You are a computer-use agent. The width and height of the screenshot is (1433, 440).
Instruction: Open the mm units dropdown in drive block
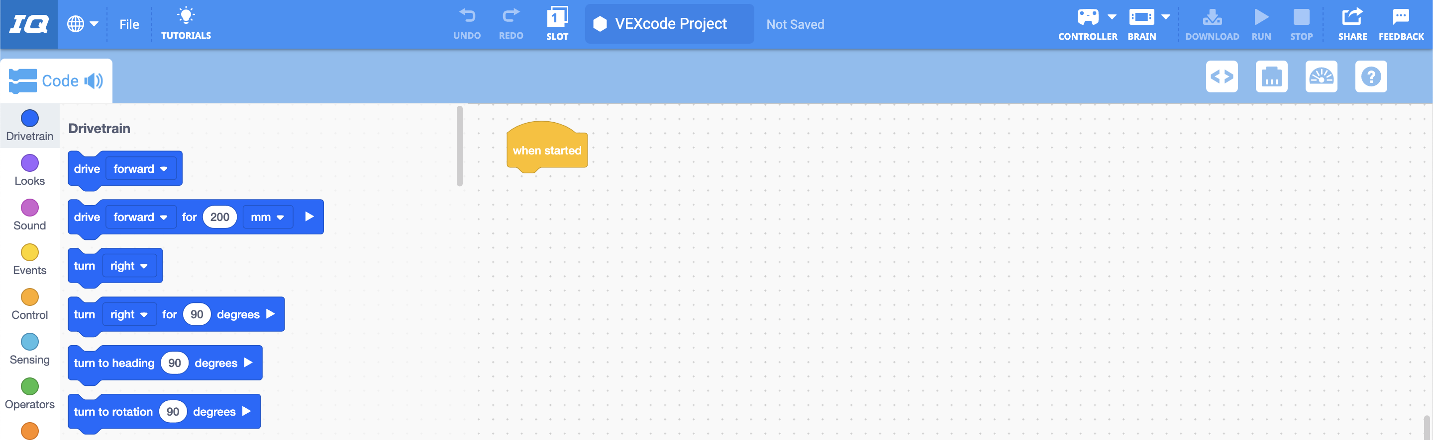[268, 217]
